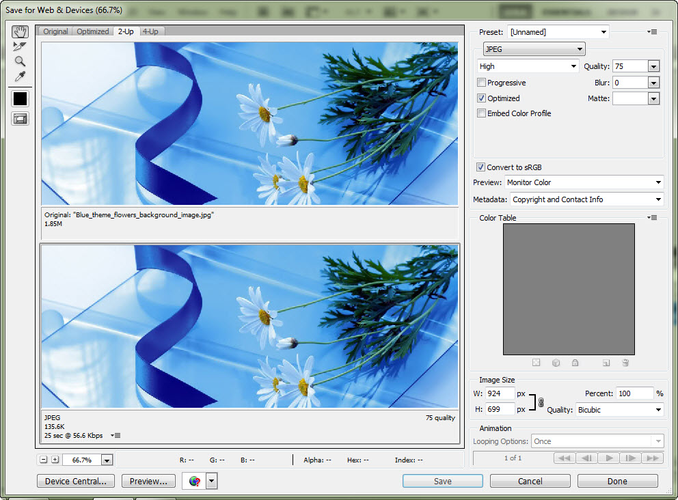Enable the Progressive checkbox
This screenshot has width=678, height=500.
(x=482, y=83)
